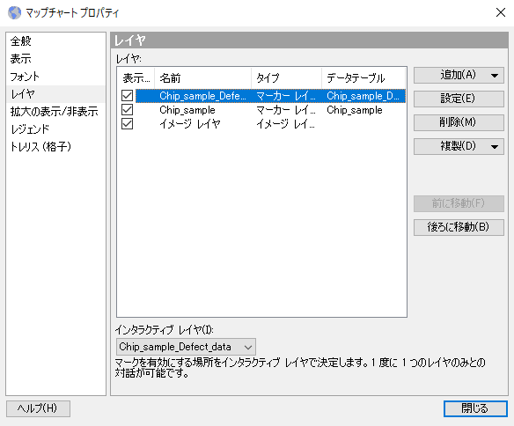Viewport: 514px width, 426px height.
Task: Open the レジェンド page
Action: (30, 129)
